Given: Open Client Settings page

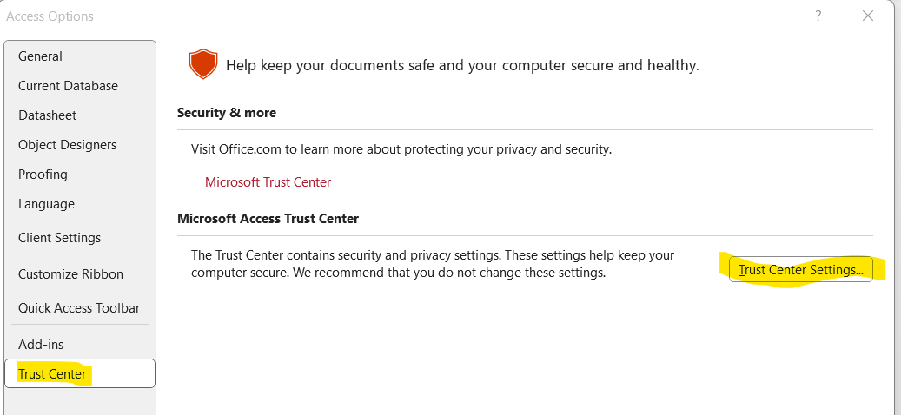Looking at the screenshot, I should (x=59, y=238).
